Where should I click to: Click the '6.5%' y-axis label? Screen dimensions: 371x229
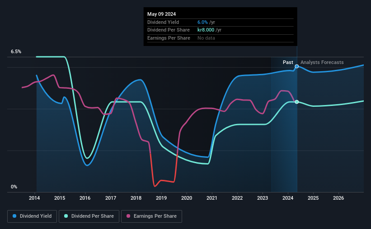tap(16, 51)
